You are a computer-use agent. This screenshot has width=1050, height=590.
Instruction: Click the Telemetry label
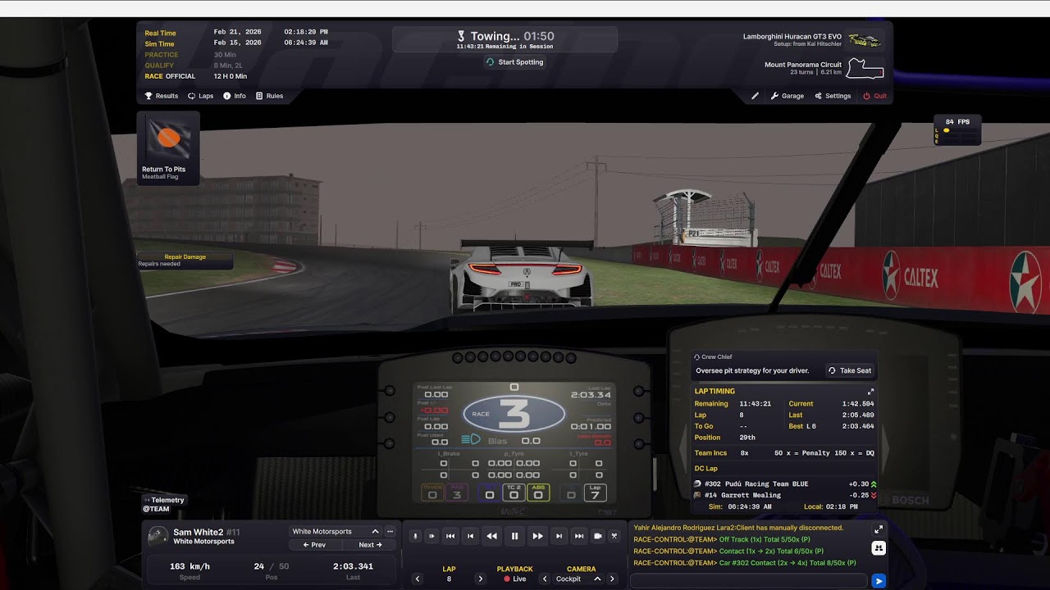pos(164,500)
